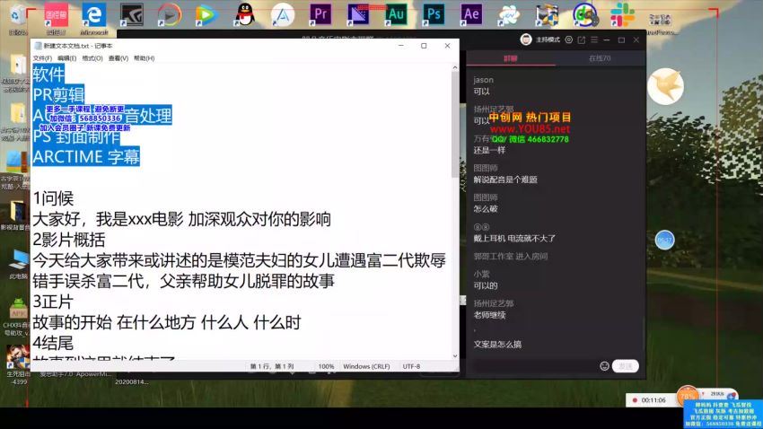Open the 格式(O) menu in Notepad
The height and width of the screenshot is (429, 763).
coord(92,58)
